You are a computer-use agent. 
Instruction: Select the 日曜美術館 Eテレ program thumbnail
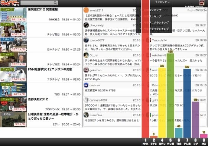click(13, 120)
